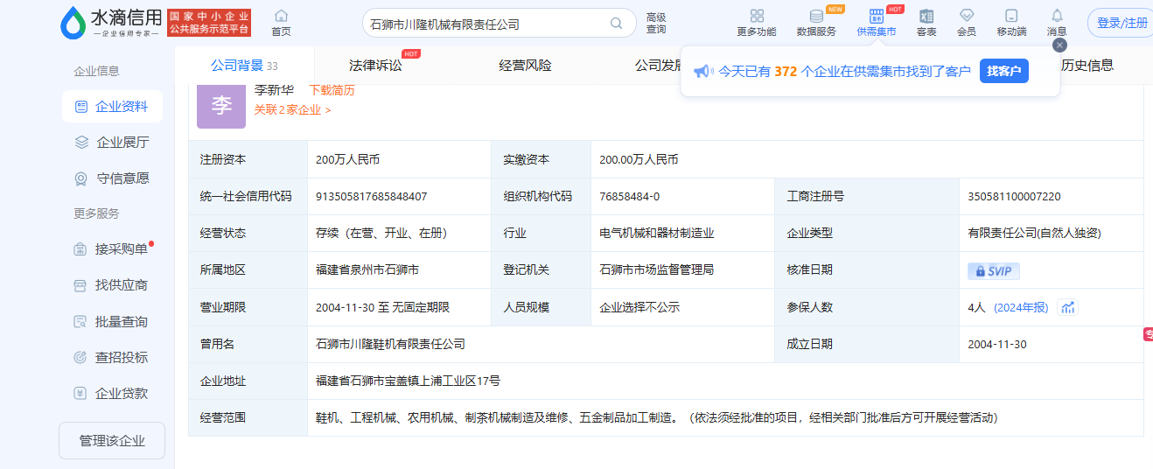
Task: Click the SVIP locked badge
Action: coord(993,271)
